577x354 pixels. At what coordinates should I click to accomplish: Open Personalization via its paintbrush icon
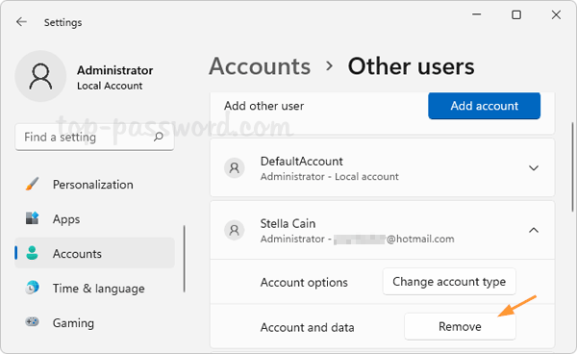[x=33, y=184]
